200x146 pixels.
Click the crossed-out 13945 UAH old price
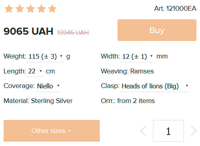point(73,33)
